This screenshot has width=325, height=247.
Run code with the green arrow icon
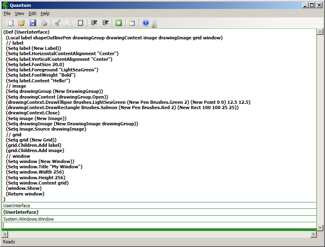[119, 23]
